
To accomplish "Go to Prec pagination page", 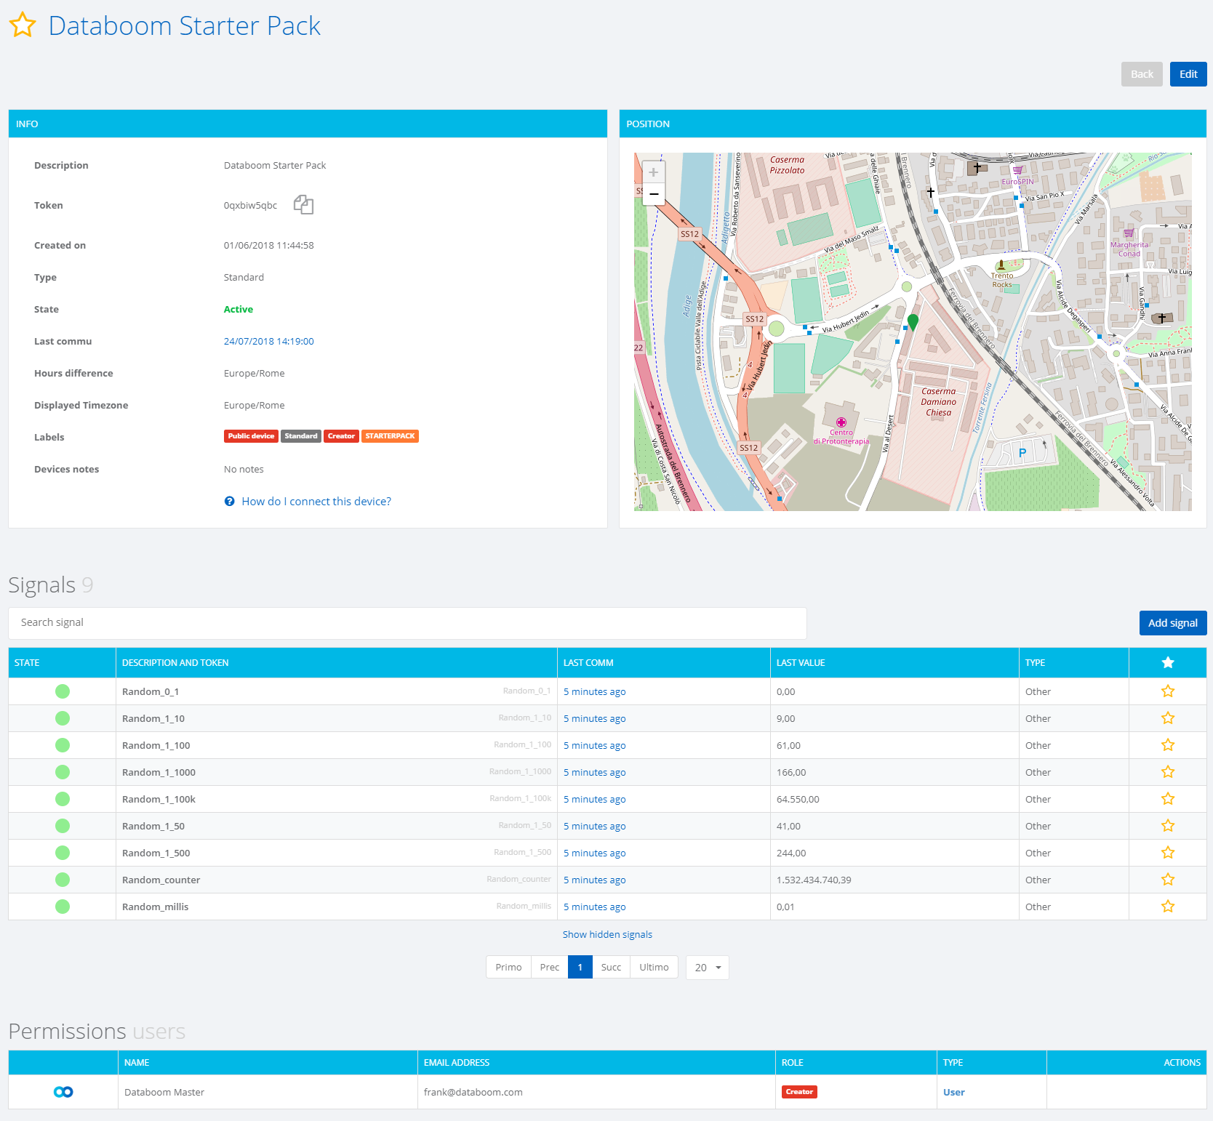I will point(550,968).
